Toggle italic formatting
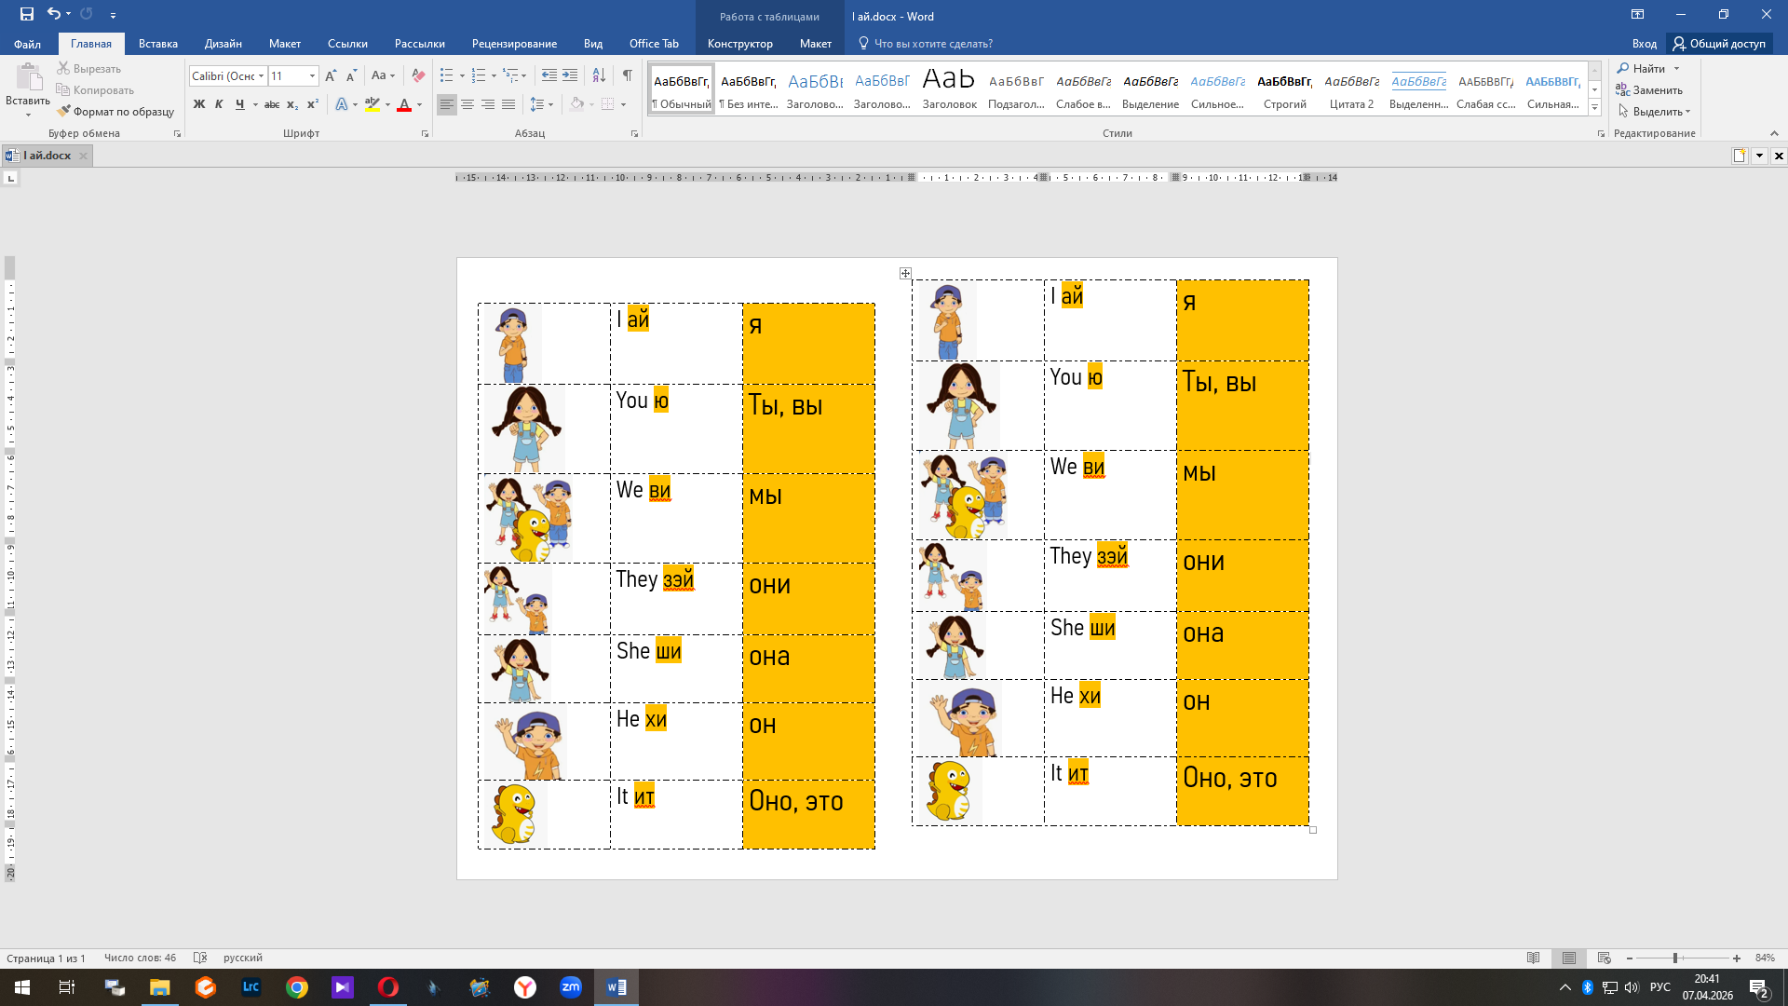The height and width of the screenshot is (1006, 1788). coord(219,105)
